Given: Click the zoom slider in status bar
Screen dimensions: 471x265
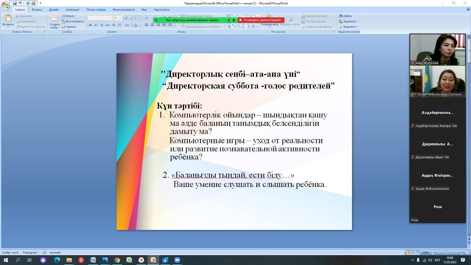Looking at the screenshot, I should [x=447, y=252].
